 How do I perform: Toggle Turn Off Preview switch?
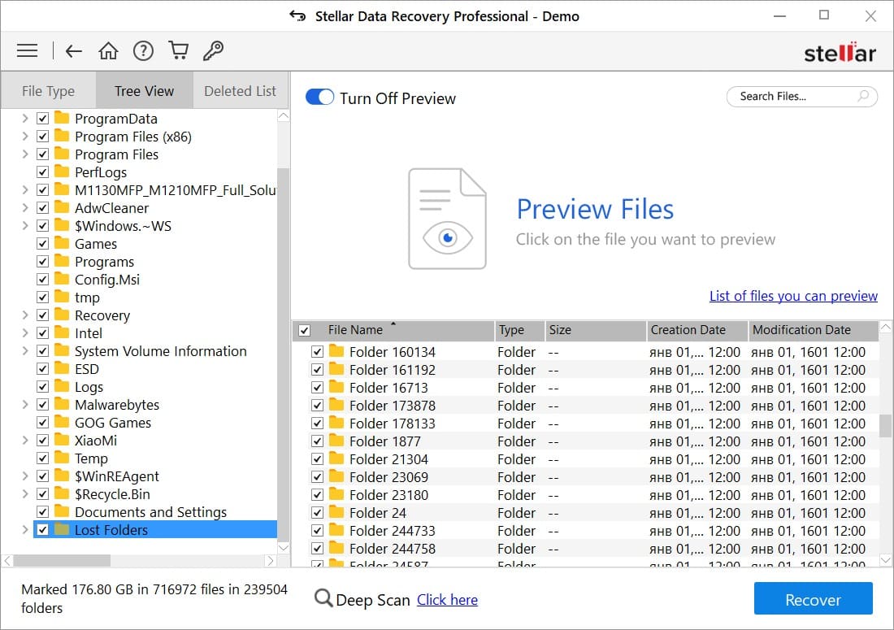point(319,96)
